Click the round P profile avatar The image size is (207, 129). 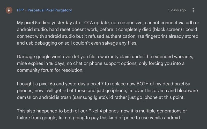(x=9, y=10)
